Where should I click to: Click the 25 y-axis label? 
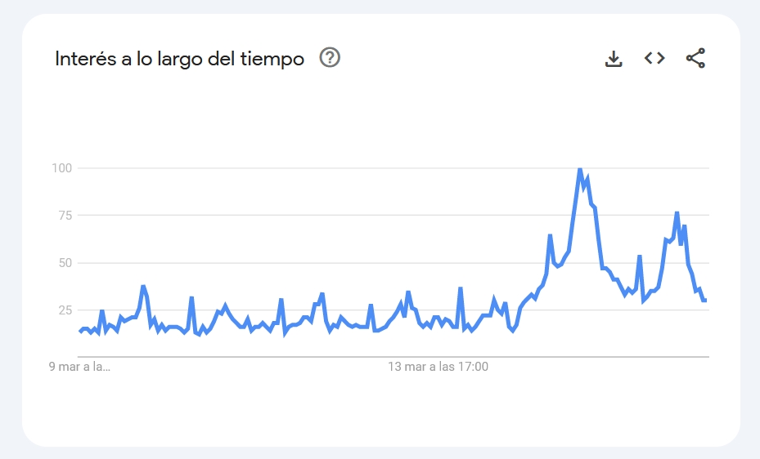coord(65,310)
